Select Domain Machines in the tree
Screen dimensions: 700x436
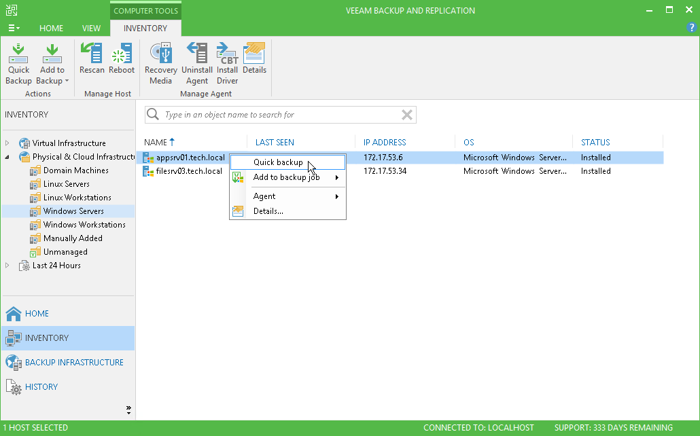pos(76,170)
